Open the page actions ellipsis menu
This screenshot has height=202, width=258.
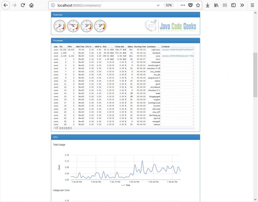pyautogui.click(x=183, y=5)
